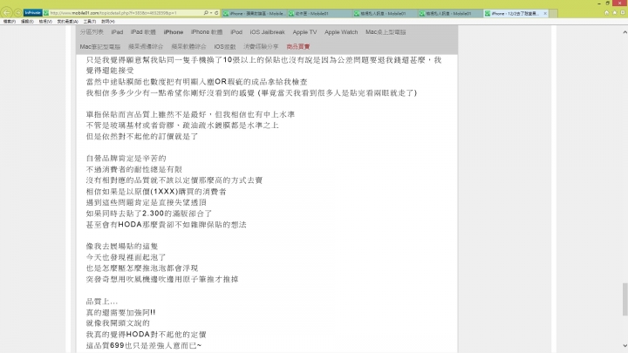Open the 蘋果週邊綜合 forum link
Screen dimensions: 628x353
[146, 47]
